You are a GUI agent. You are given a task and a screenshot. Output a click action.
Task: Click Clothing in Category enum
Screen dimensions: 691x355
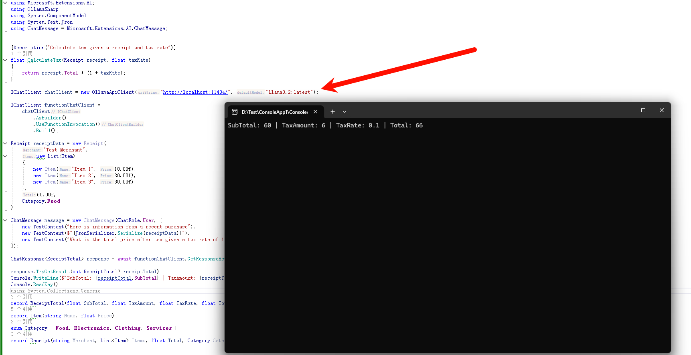coord(128,328)
